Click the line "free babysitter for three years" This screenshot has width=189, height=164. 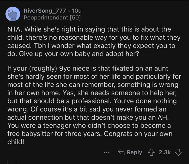54,134
